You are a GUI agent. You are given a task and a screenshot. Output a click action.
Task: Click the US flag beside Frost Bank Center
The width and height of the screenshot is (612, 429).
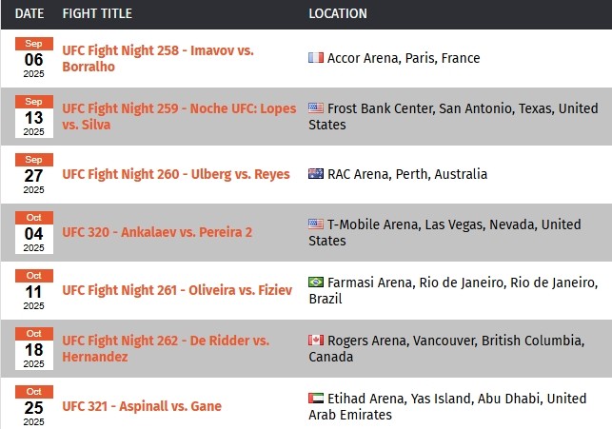pyautogui.click(x=316, y=108)
